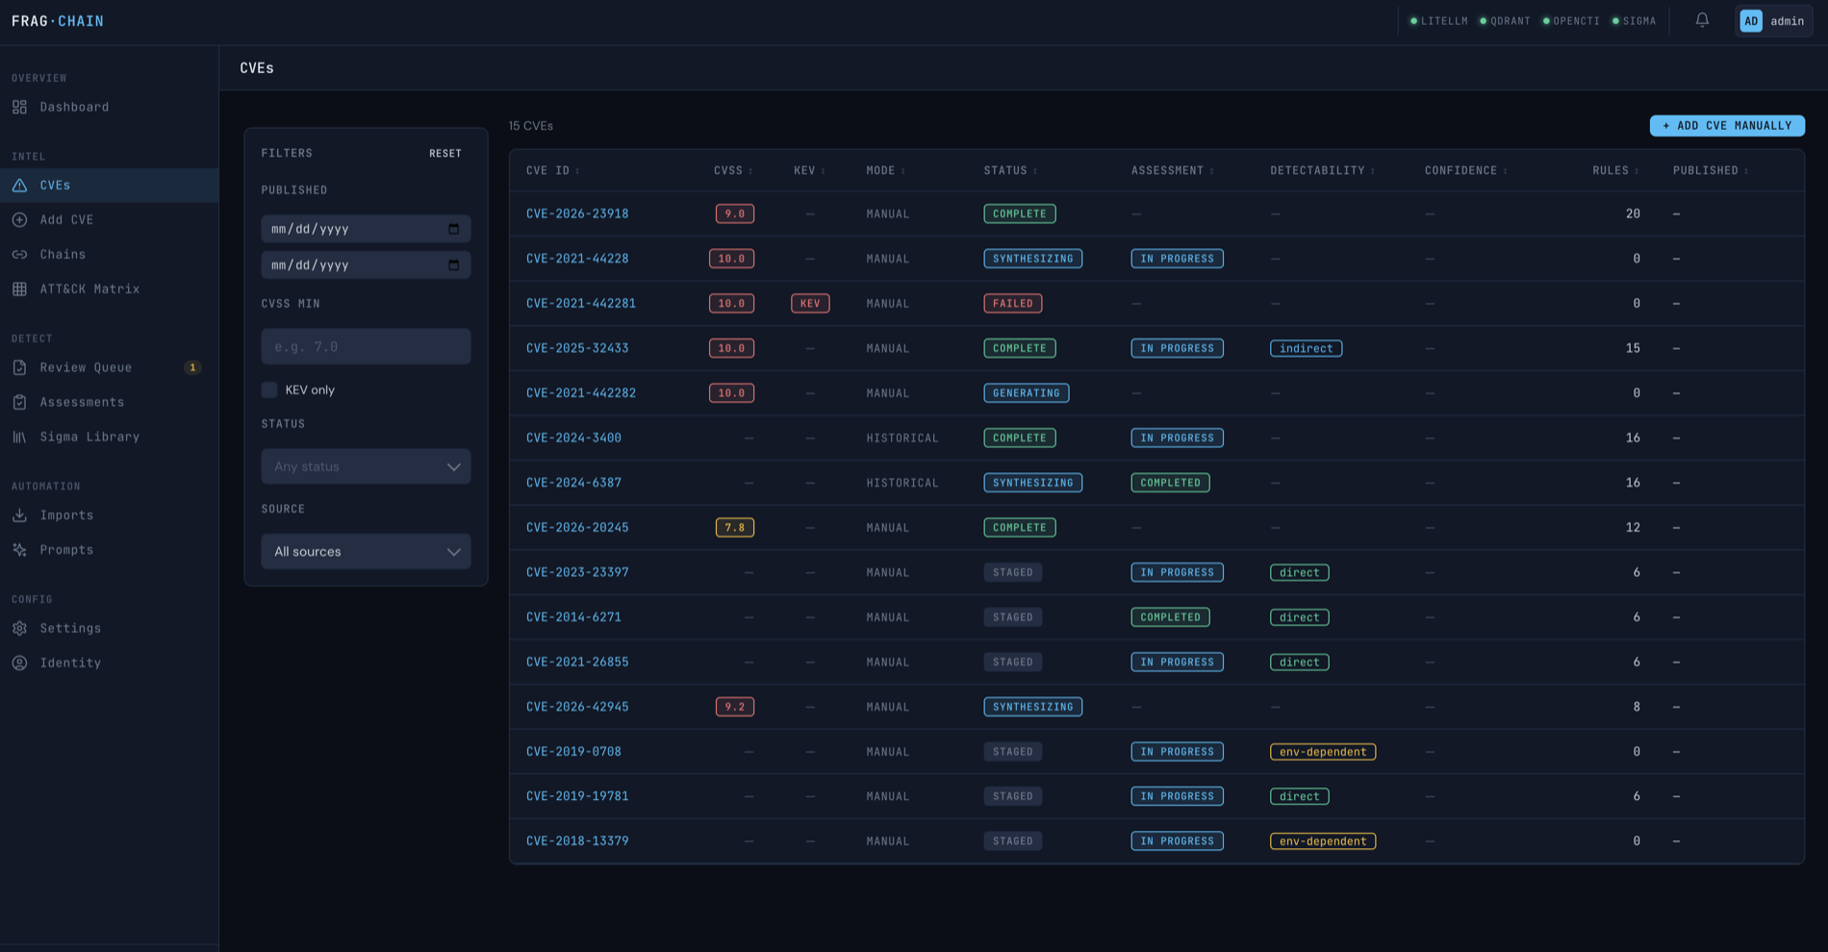Click the Sigma Library books icon

[19, 437]
